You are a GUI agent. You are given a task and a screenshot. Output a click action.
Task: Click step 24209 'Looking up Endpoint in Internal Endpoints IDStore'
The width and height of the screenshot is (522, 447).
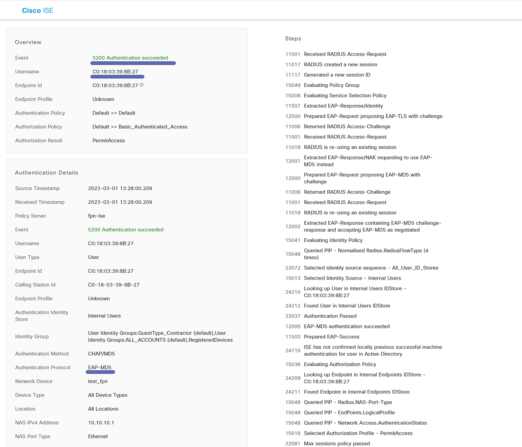point(355,378)
